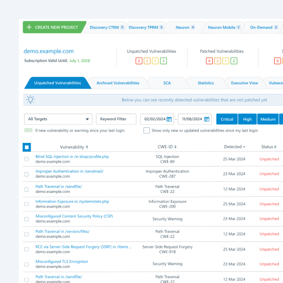
Task: Open the end date calendar icon
Action: click(x=207, y=119)
